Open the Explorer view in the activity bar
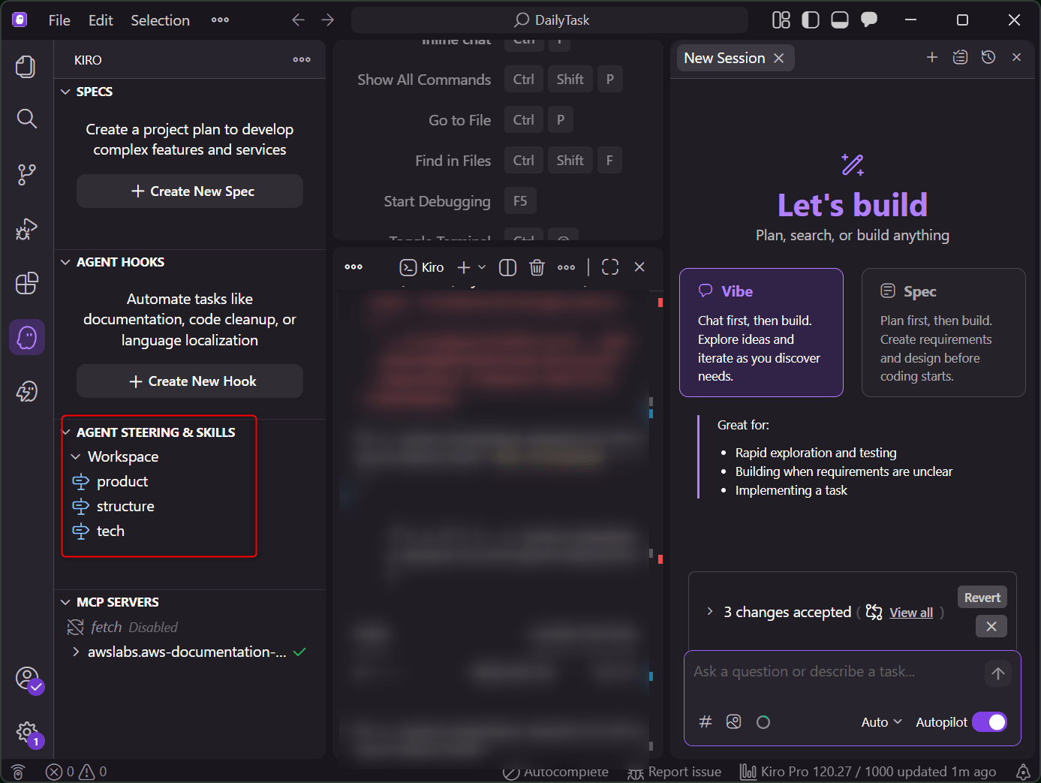This screenshot has height=783, width=1041. (x=26, y=67)
